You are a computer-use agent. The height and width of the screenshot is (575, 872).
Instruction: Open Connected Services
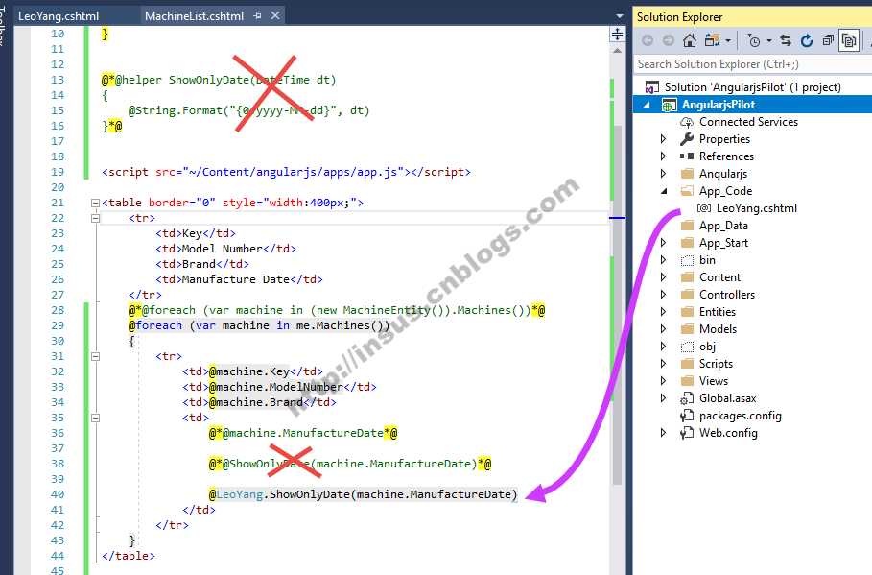pyautogui.click(x=748, y=122)
